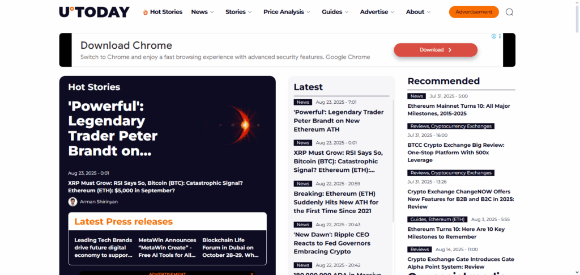Click News tag dated Aug 22 20:59
The image size is (580, 275).
click(x=303, y=184)
